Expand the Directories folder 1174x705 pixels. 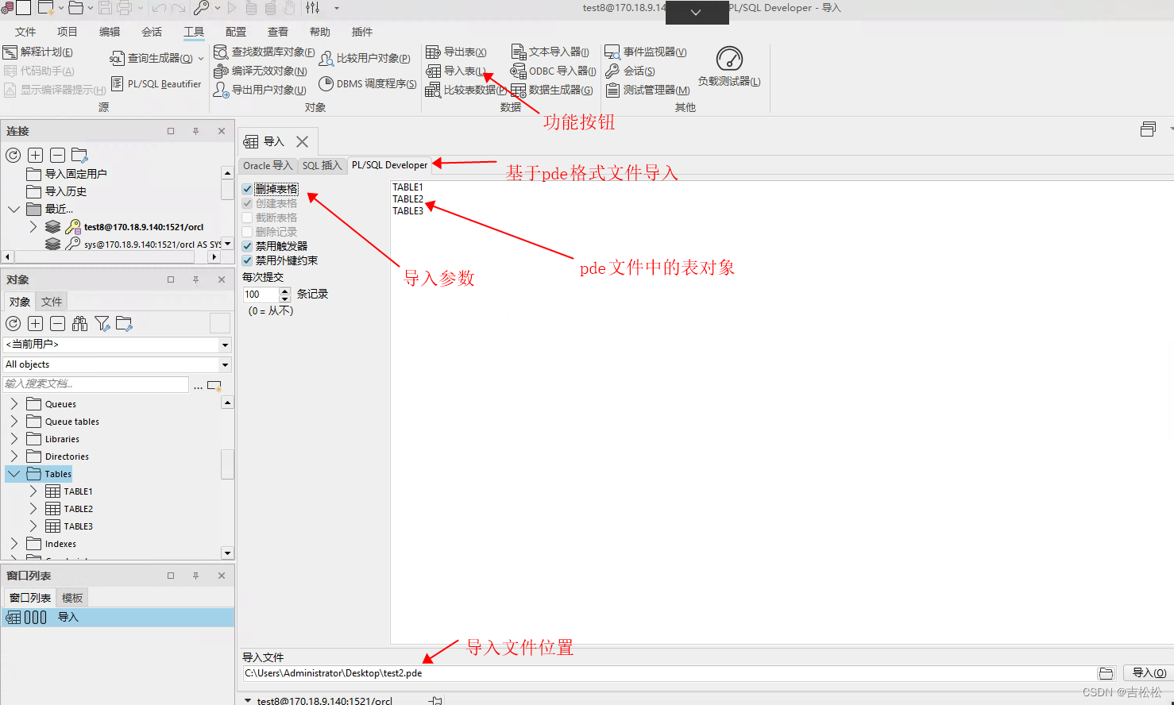(14, 457)
